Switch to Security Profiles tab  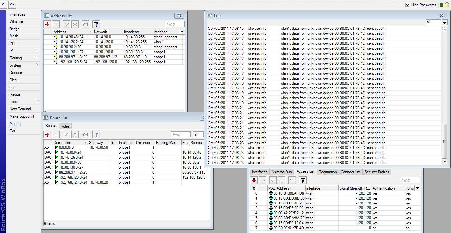point(377,172)
